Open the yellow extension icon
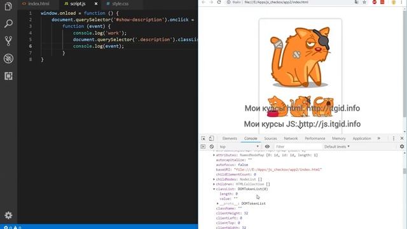 pyautogui.click(x=394, y=2)
